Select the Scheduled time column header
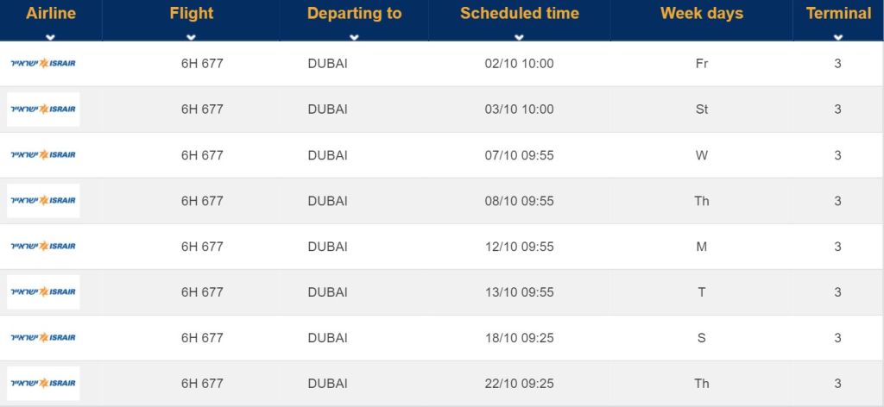 (519, 14)
